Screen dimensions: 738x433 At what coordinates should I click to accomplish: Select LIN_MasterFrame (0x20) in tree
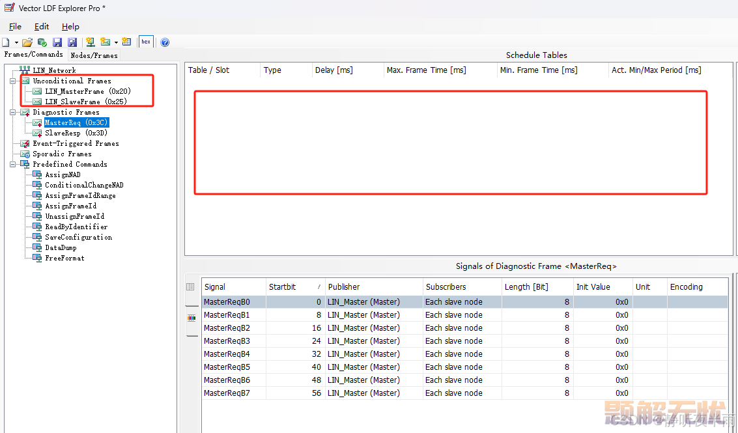coord(87,91)
